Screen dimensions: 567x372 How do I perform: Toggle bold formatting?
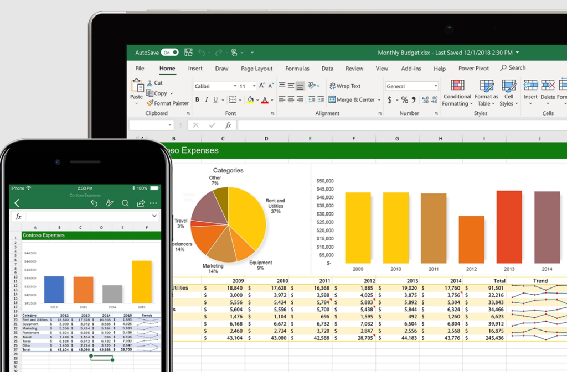(197, 99)
